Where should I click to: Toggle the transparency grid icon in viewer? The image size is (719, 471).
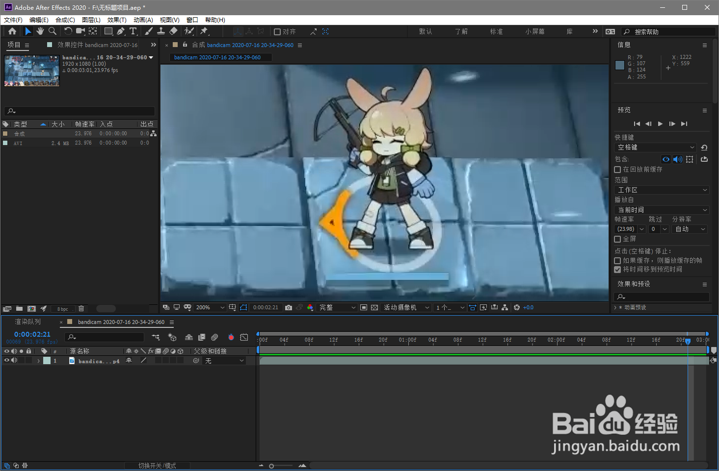[374, 308]
